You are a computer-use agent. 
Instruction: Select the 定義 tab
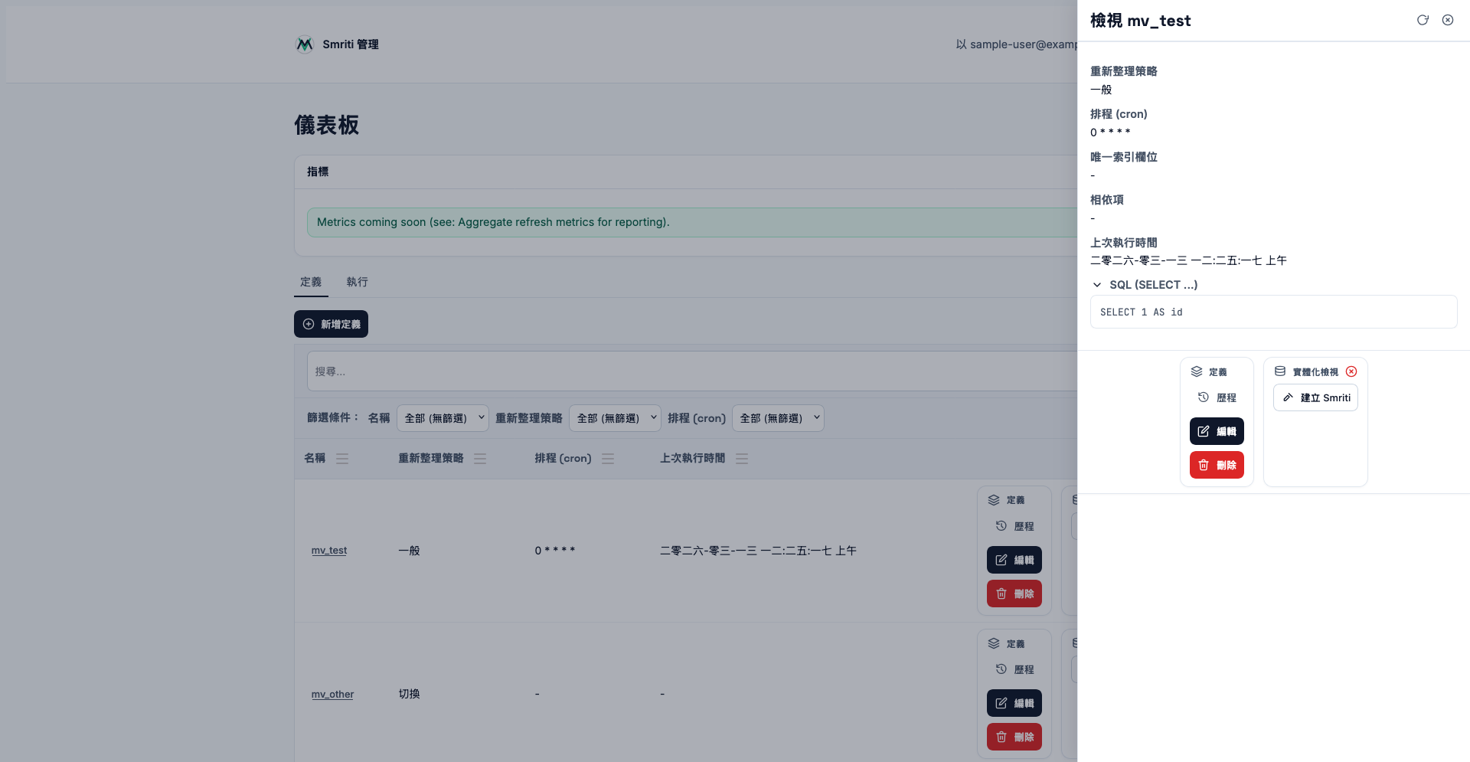pyautogui.click(x=311, y=282)
